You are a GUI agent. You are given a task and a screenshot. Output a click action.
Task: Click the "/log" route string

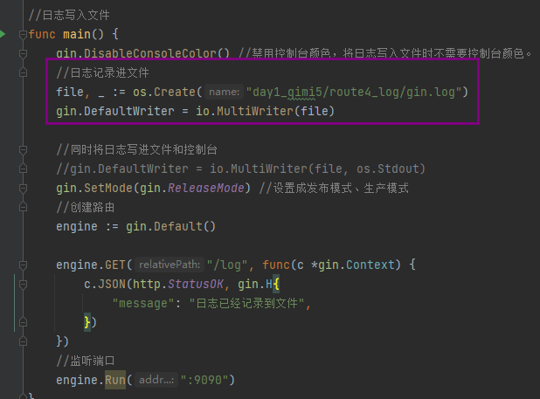(x=225, y=265)
